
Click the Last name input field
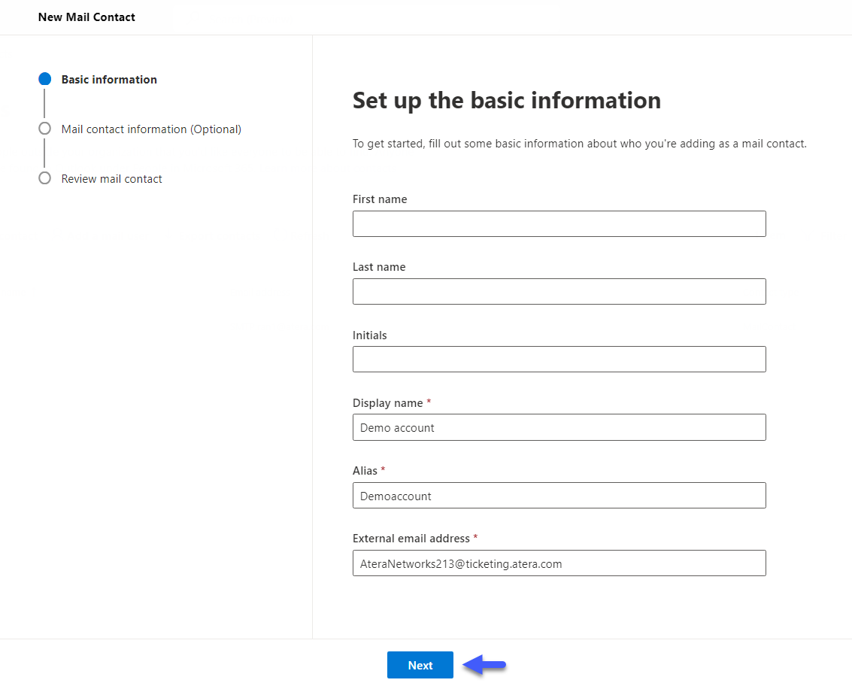tap(559, 291)
